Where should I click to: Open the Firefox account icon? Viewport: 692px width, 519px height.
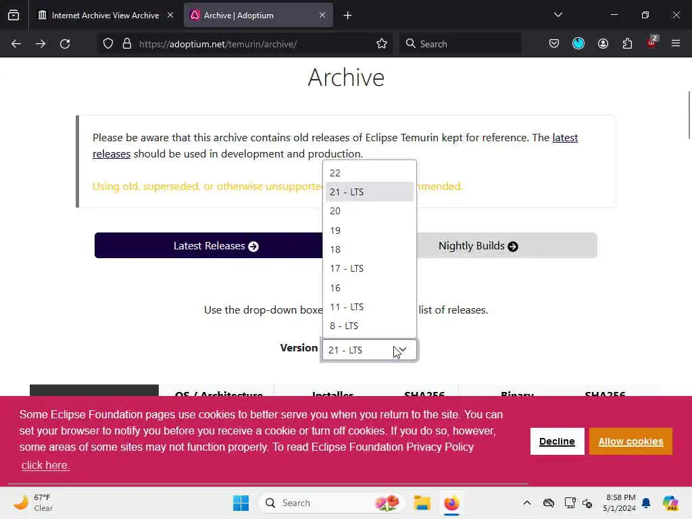click(603, 44)
